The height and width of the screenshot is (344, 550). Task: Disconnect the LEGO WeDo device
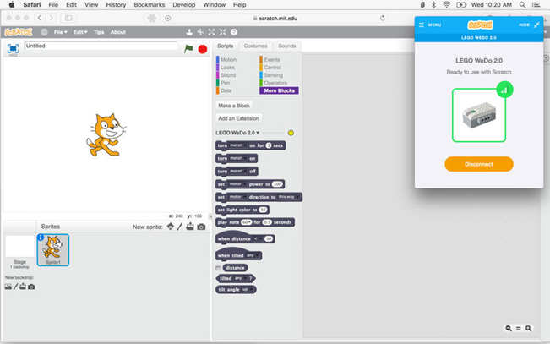[479, 164]
